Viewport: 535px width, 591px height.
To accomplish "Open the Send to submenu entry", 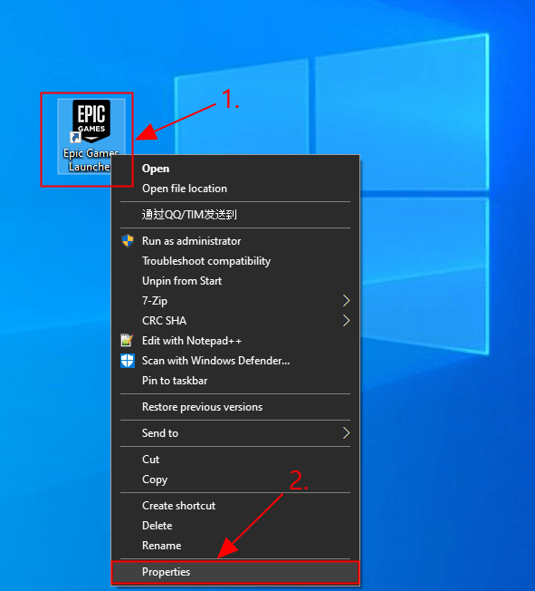I will [x=235, y=433].
